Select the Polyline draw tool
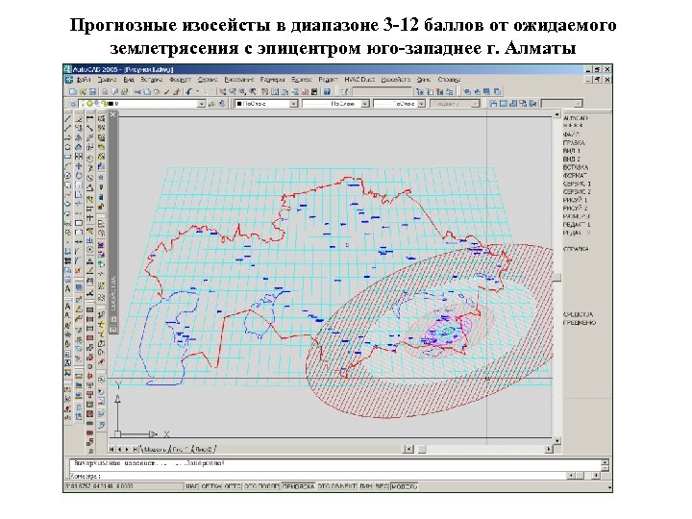Image resolution: width=692 pixels, height=519 pixels. tap(67, 137)
